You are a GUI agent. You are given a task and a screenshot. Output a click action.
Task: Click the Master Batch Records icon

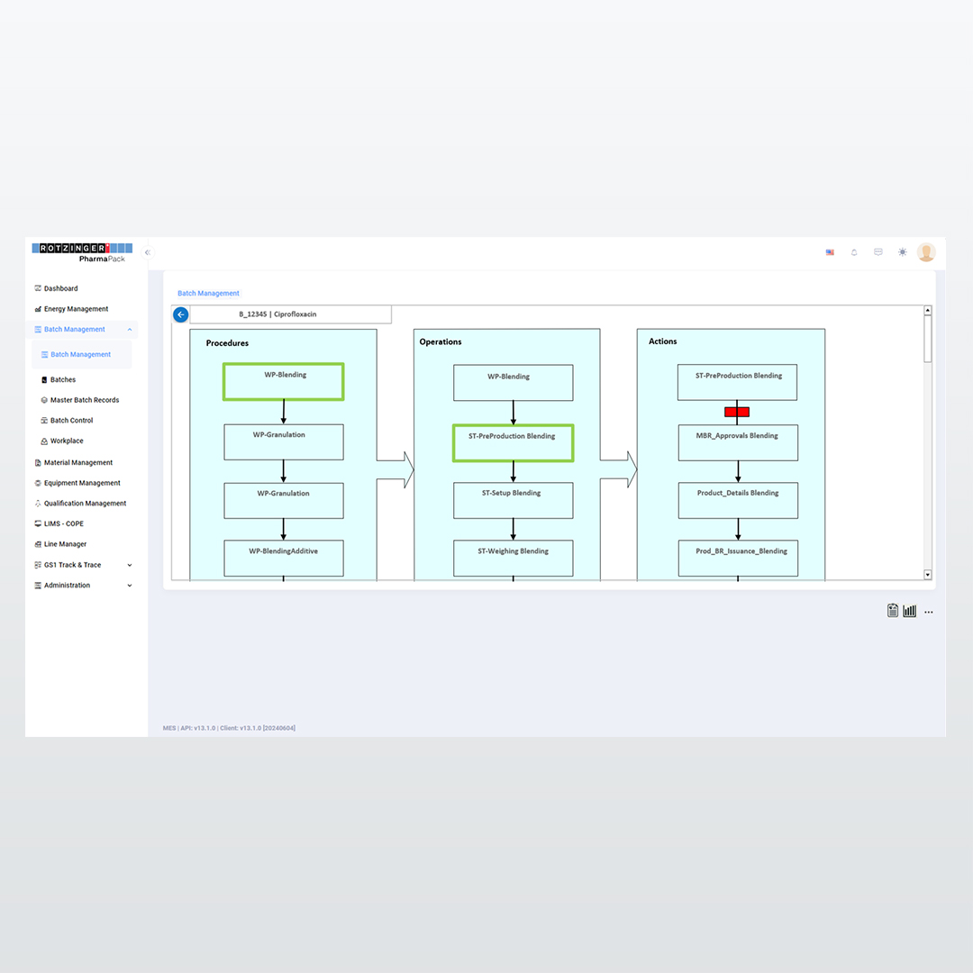click(x=44, y=400)
